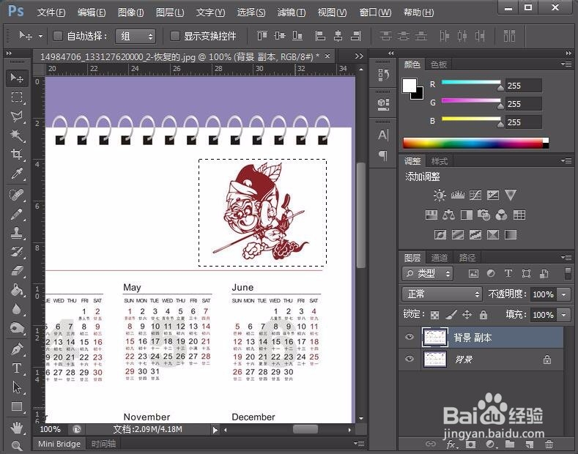Create a new group folder icon
Viewport: 578px width, 454px height.
[x=510, y=444]
